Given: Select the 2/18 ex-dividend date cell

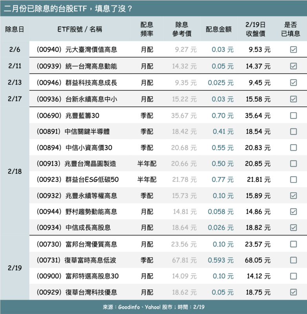Looking at the screenshot, I should 15,172.
